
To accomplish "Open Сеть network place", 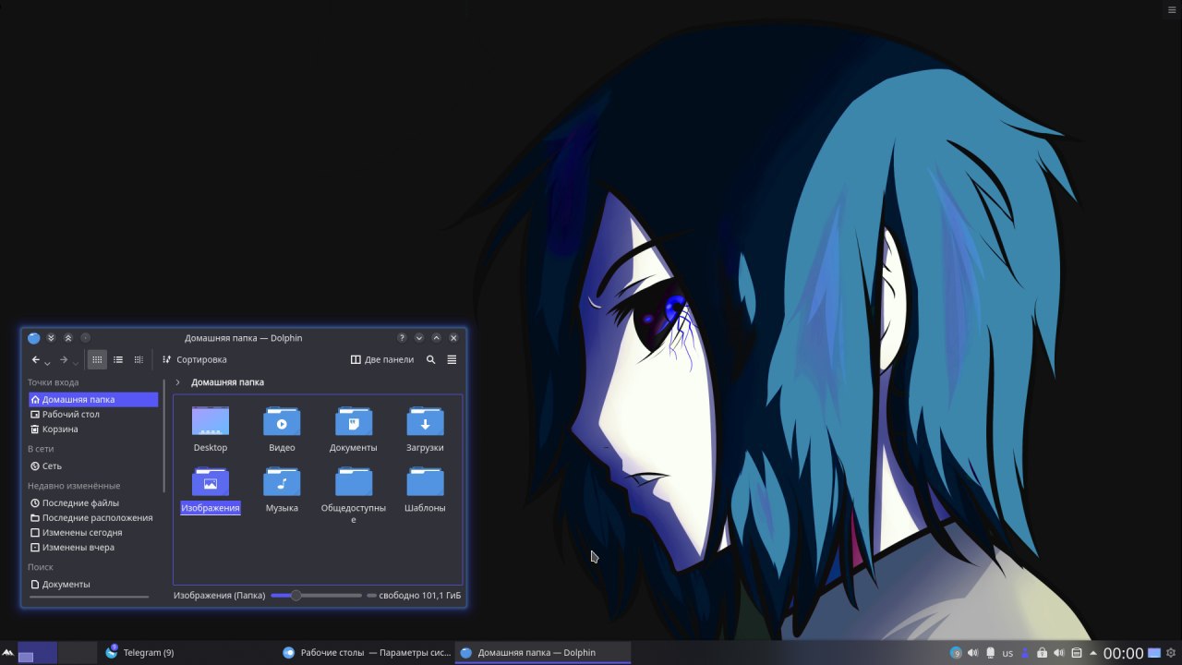I will (93, 466).
